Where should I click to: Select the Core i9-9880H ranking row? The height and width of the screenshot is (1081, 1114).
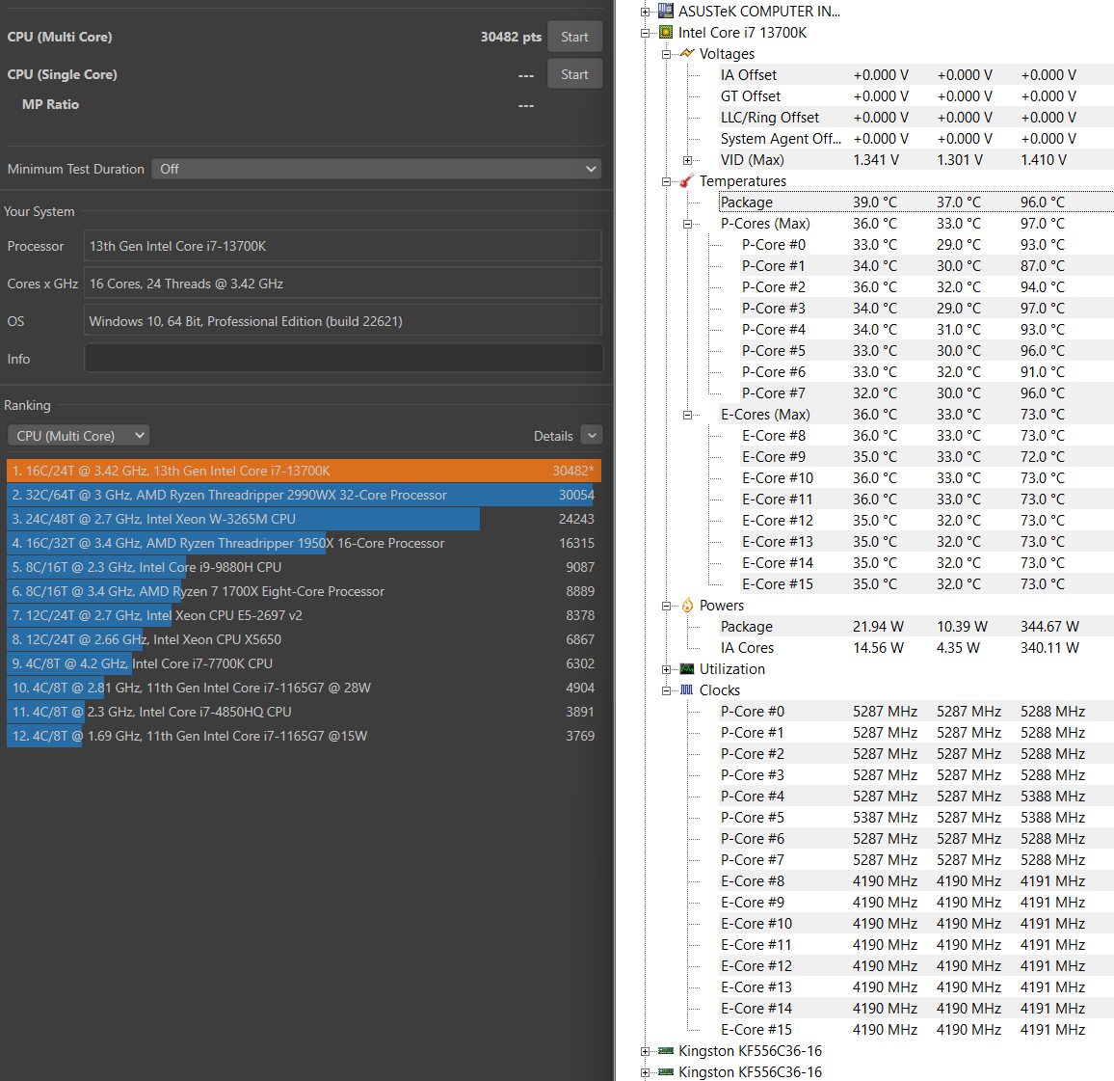[x=304, y=567]
